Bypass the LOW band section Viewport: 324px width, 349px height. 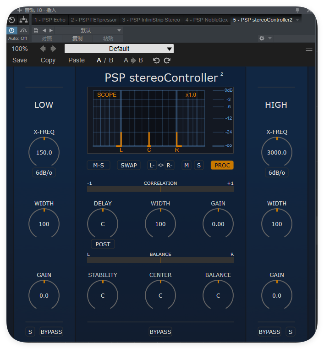click(51, 332)
